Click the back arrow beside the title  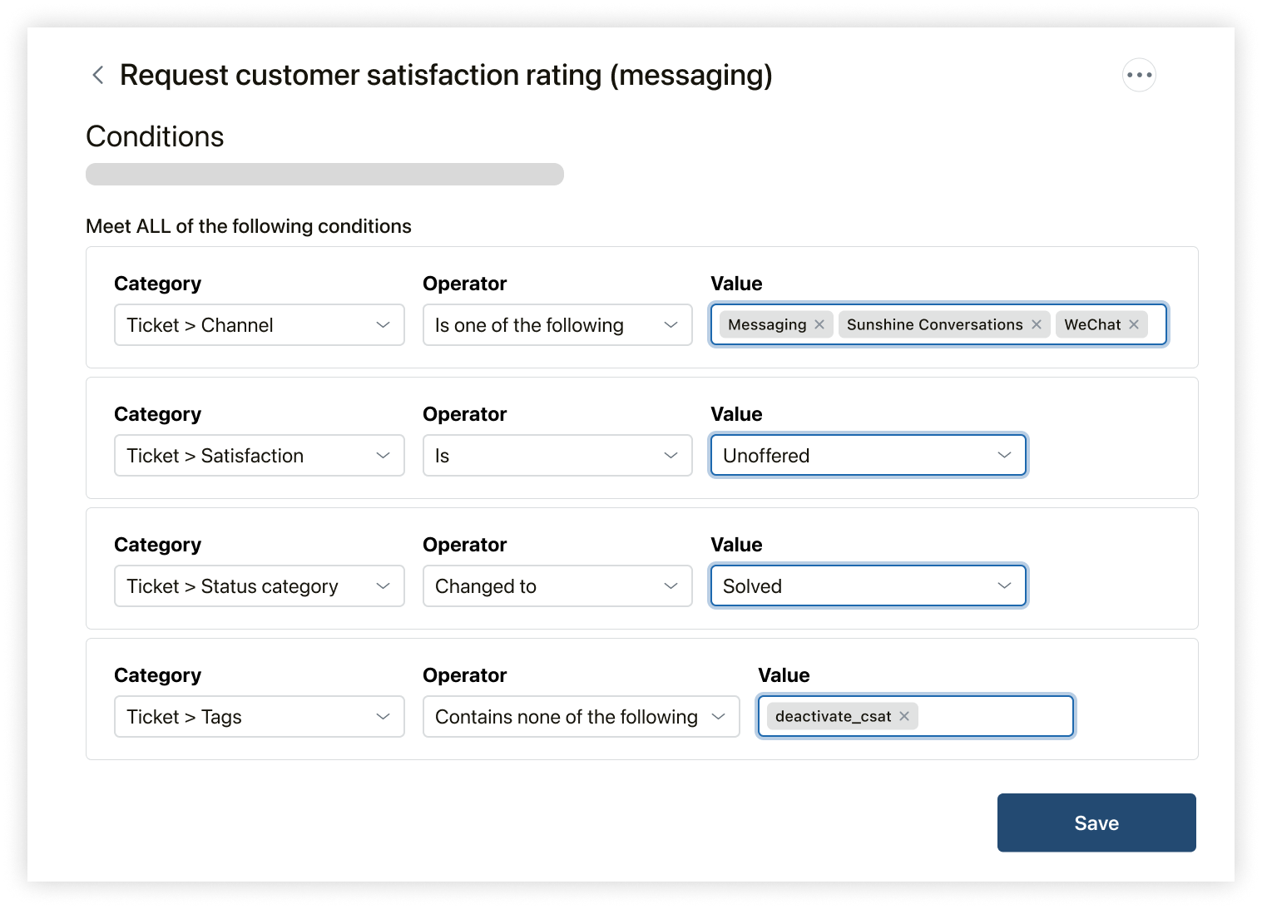[x=98, y=76]
